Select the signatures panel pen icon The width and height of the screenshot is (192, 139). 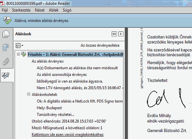(6, 75)
